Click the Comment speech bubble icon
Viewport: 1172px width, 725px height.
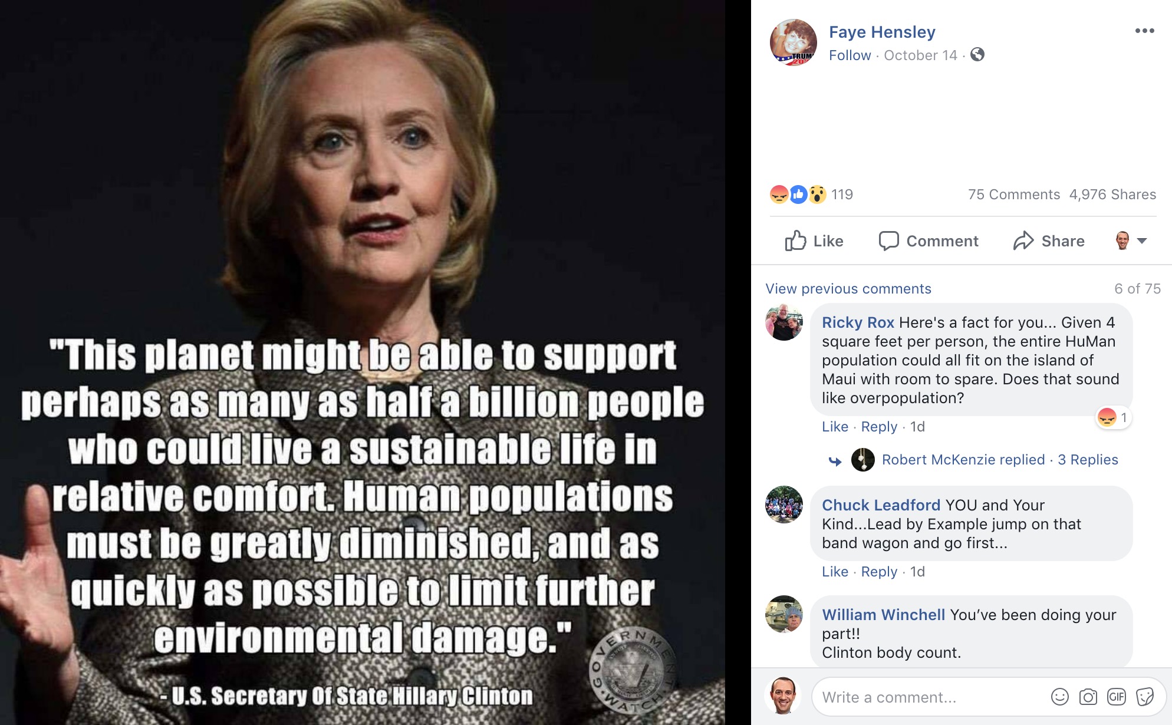point(890,241)
